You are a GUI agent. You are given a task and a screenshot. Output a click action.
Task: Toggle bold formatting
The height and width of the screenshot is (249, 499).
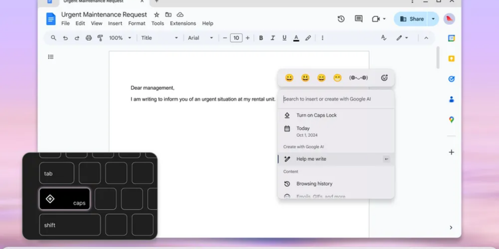261,38
